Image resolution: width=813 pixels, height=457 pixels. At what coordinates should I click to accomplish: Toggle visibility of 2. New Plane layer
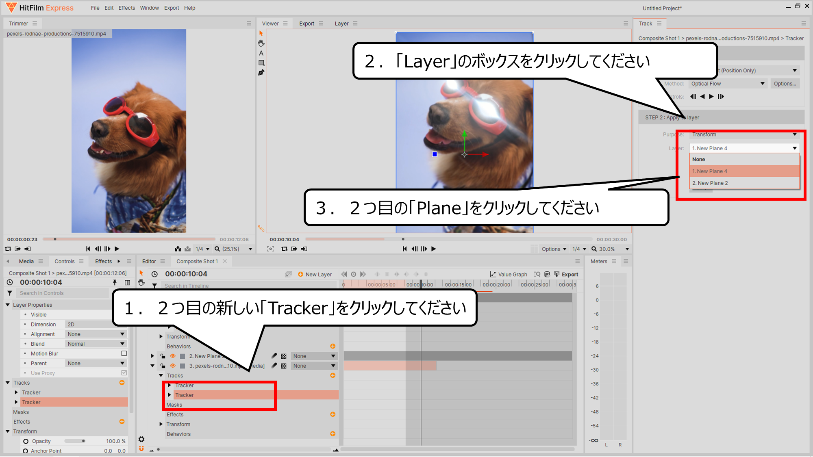173,356
